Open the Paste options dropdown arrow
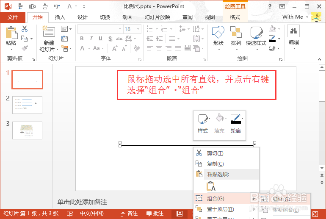Image resolution: width=326 pixels, height=219 pixels. (11, 50)
